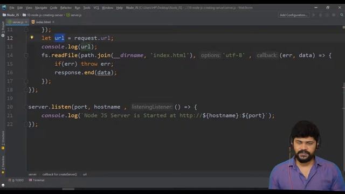Open the Project tool window side tab
The width and height of the screenshot is (345, 194).
(3, 29)
